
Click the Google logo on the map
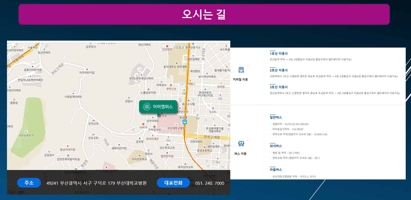point(16,192)
